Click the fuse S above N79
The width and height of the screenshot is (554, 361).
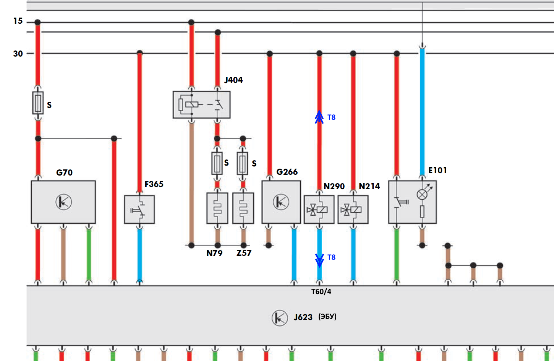[217, 164]
